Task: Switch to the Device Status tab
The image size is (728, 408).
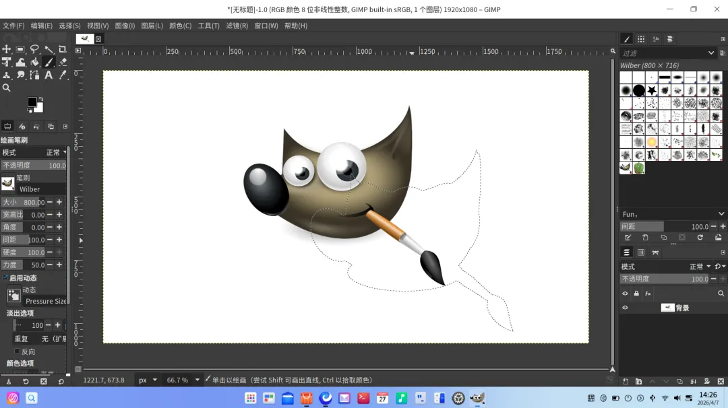Action: [x=22, y=126]
